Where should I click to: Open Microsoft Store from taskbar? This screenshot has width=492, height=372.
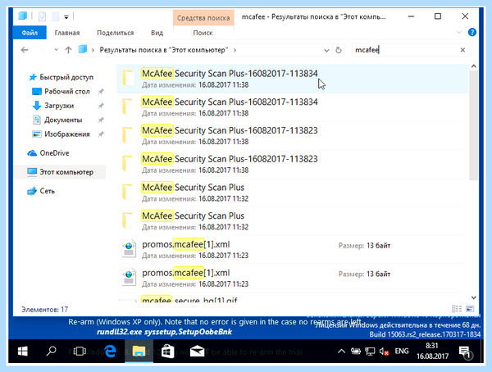click(167, 352)
